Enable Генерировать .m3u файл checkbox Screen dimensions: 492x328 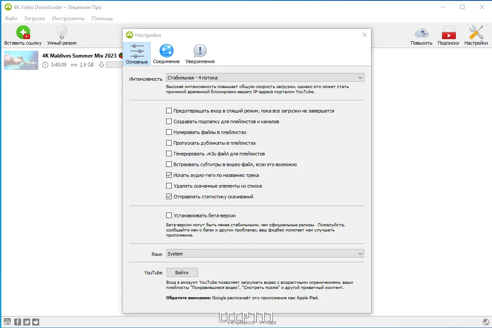click(169, 153)
